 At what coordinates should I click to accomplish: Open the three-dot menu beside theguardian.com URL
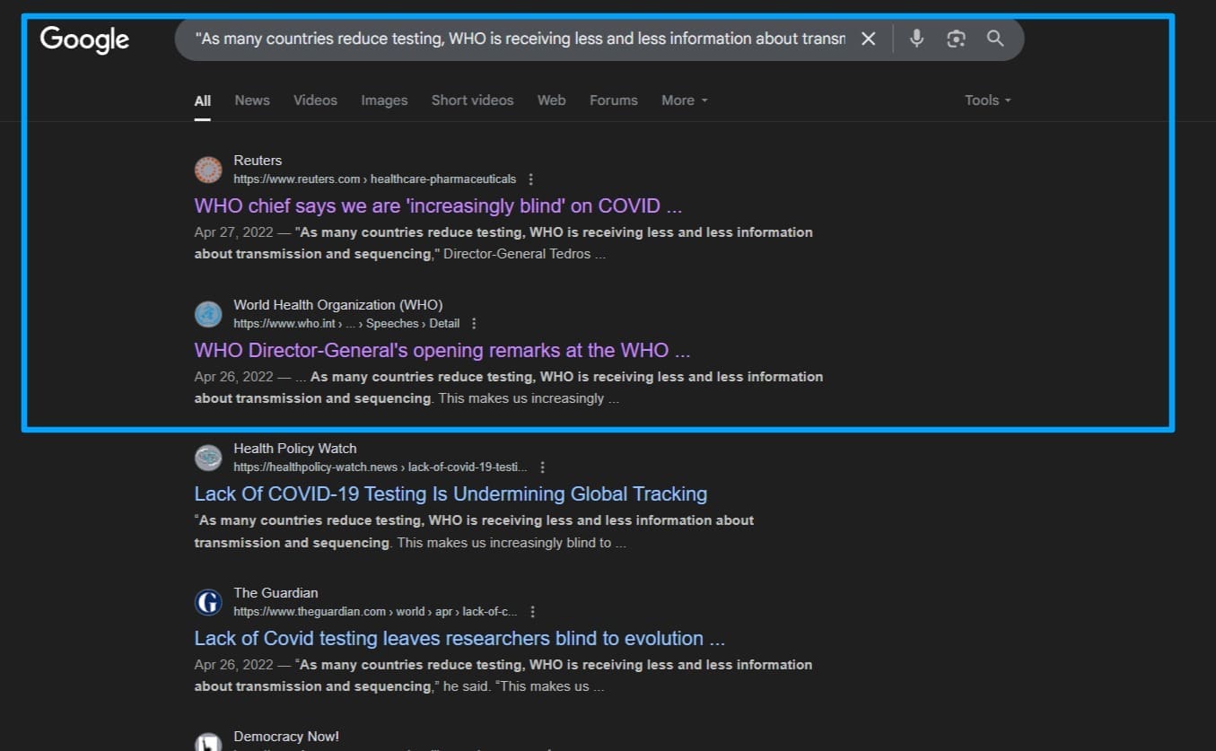532,612
